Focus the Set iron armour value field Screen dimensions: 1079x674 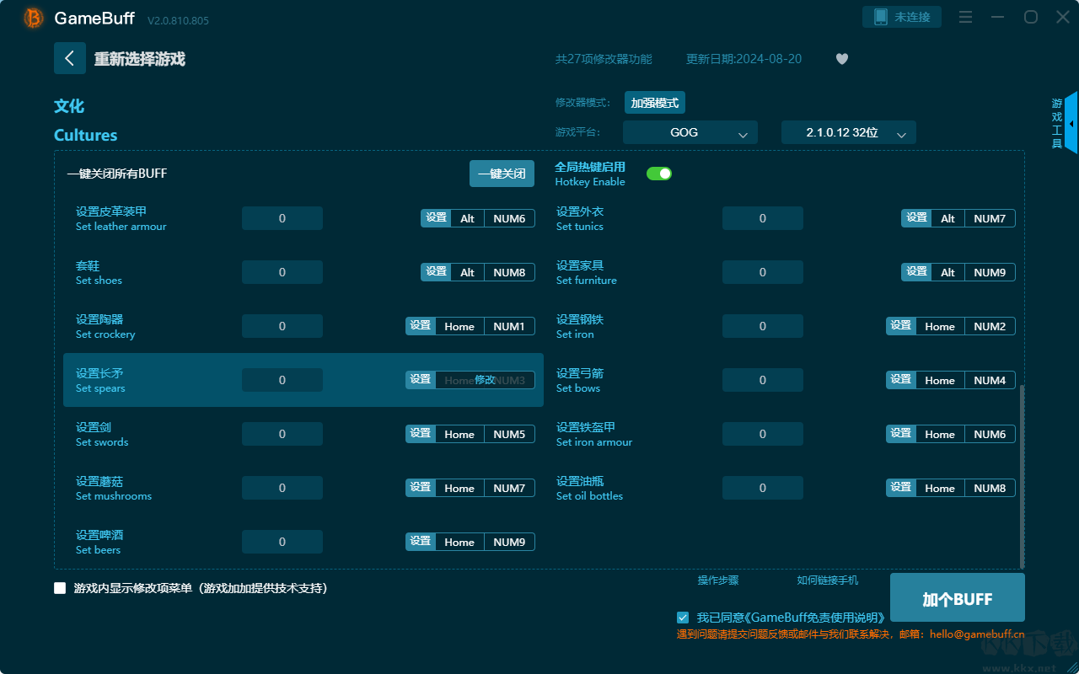coord(763,434)
